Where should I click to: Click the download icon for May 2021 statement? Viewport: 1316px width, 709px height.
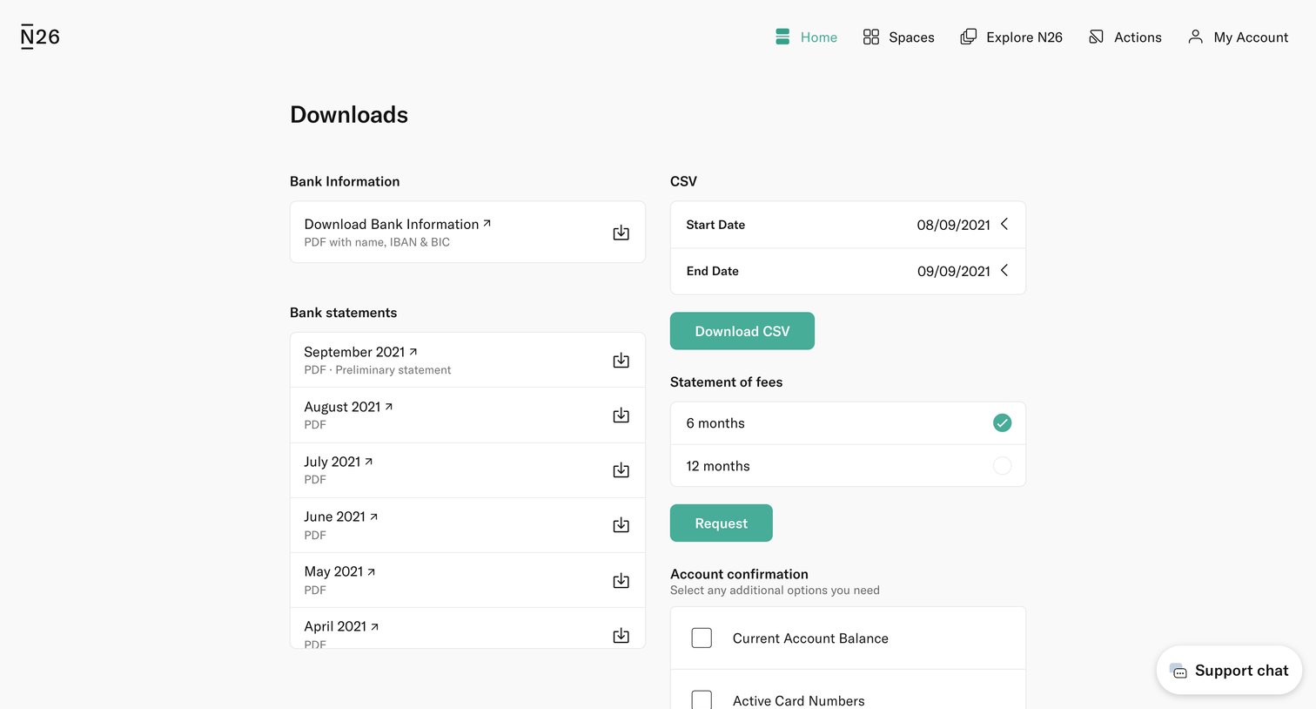click(621, 580)
